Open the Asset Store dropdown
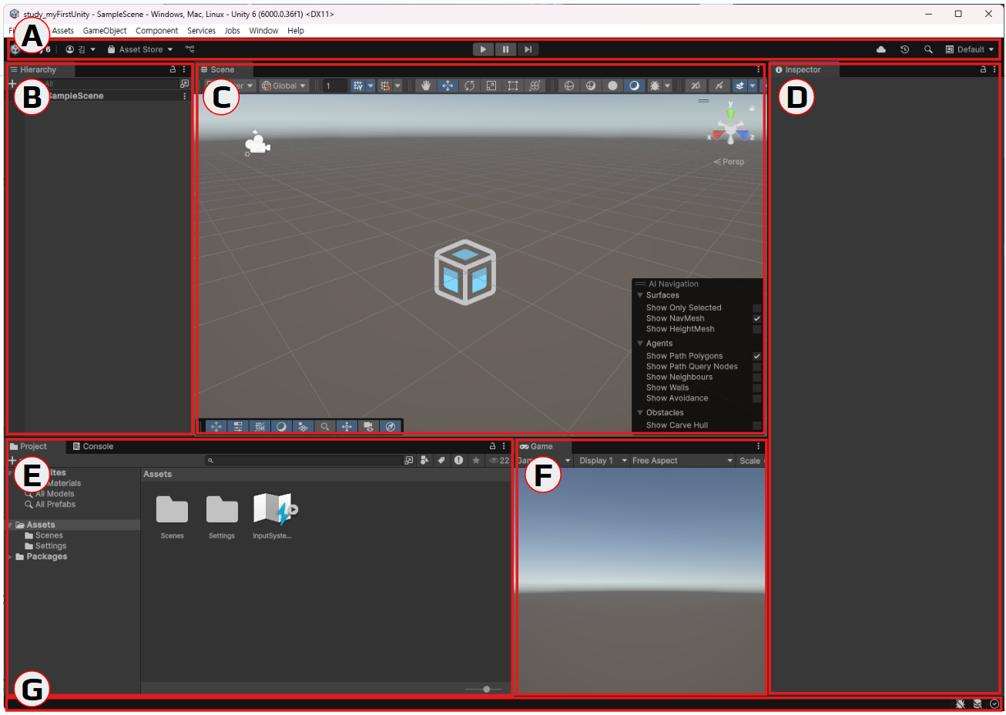This screenshot has width=1006, height=715. [x=140, y=49]
